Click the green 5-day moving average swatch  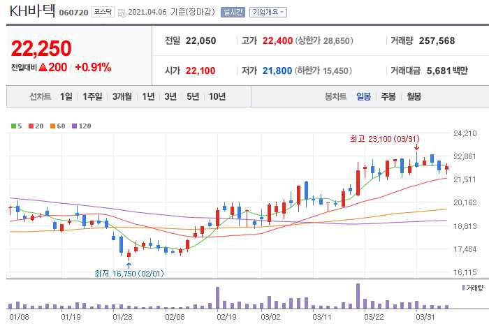click(x=13, y=126)
